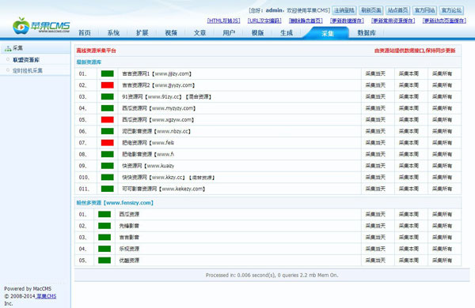The height and width of the screenshot is (308, 475).
Task: Open the 模版 tab
Action: 257,32
